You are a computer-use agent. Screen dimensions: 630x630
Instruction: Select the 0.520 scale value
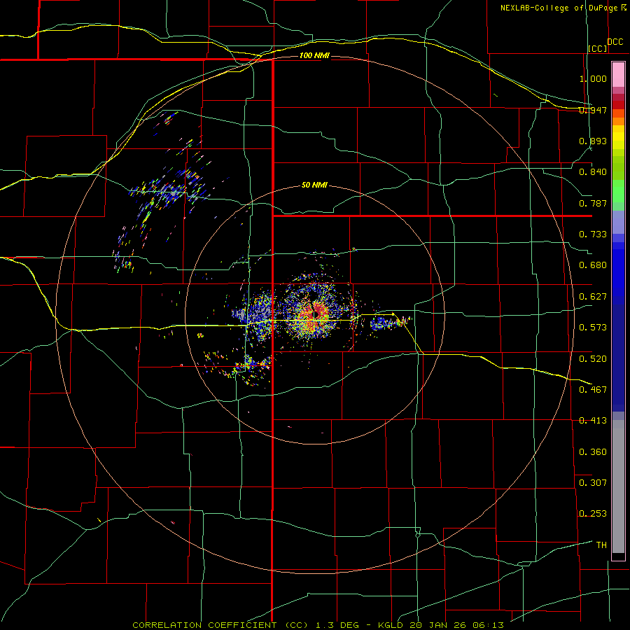tap(593, 358)
